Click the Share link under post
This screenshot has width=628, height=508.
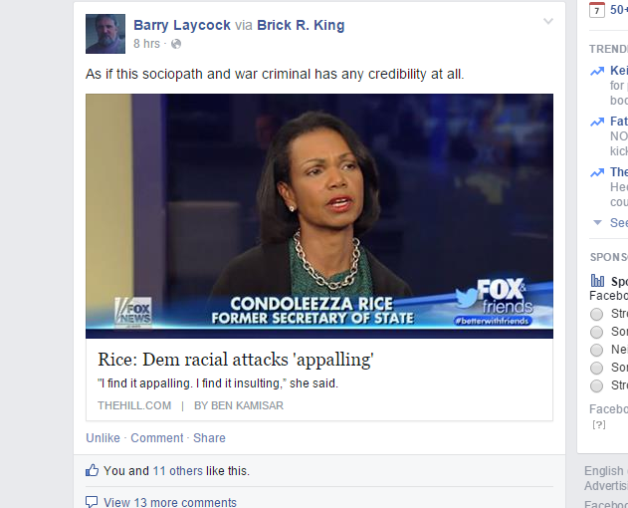(x=209, y=438)
